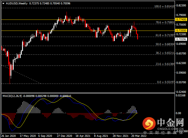Click the 27 Dec 2020 date marker
Viewport: 188px width, 138px height.
click(65, 136)
